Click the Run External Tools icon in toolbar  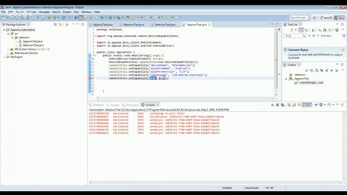pos(118,17)
